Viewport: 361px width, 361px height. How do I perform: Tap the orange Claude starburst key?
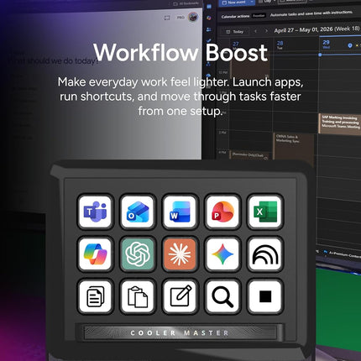click(180, 254)
